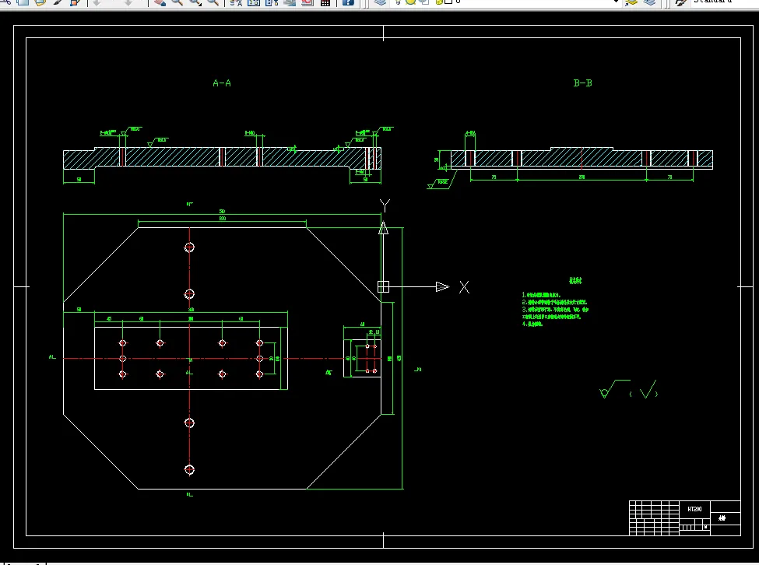Screen dimensions: 759x565
Task: Select the Zoom Realtime magnifier tool
Action: click(177, 2)
